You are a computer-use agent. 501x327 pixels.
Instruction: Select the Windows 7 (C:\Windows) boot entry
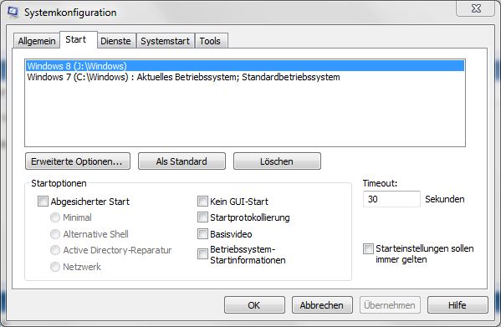(245, 77)
